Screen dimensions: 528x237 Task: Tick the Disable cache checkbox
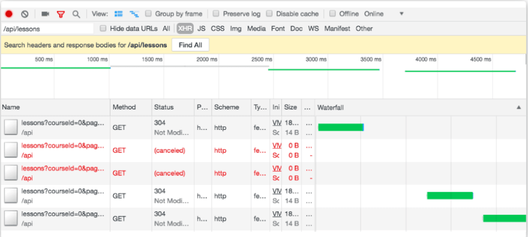[x=269, y=13]
